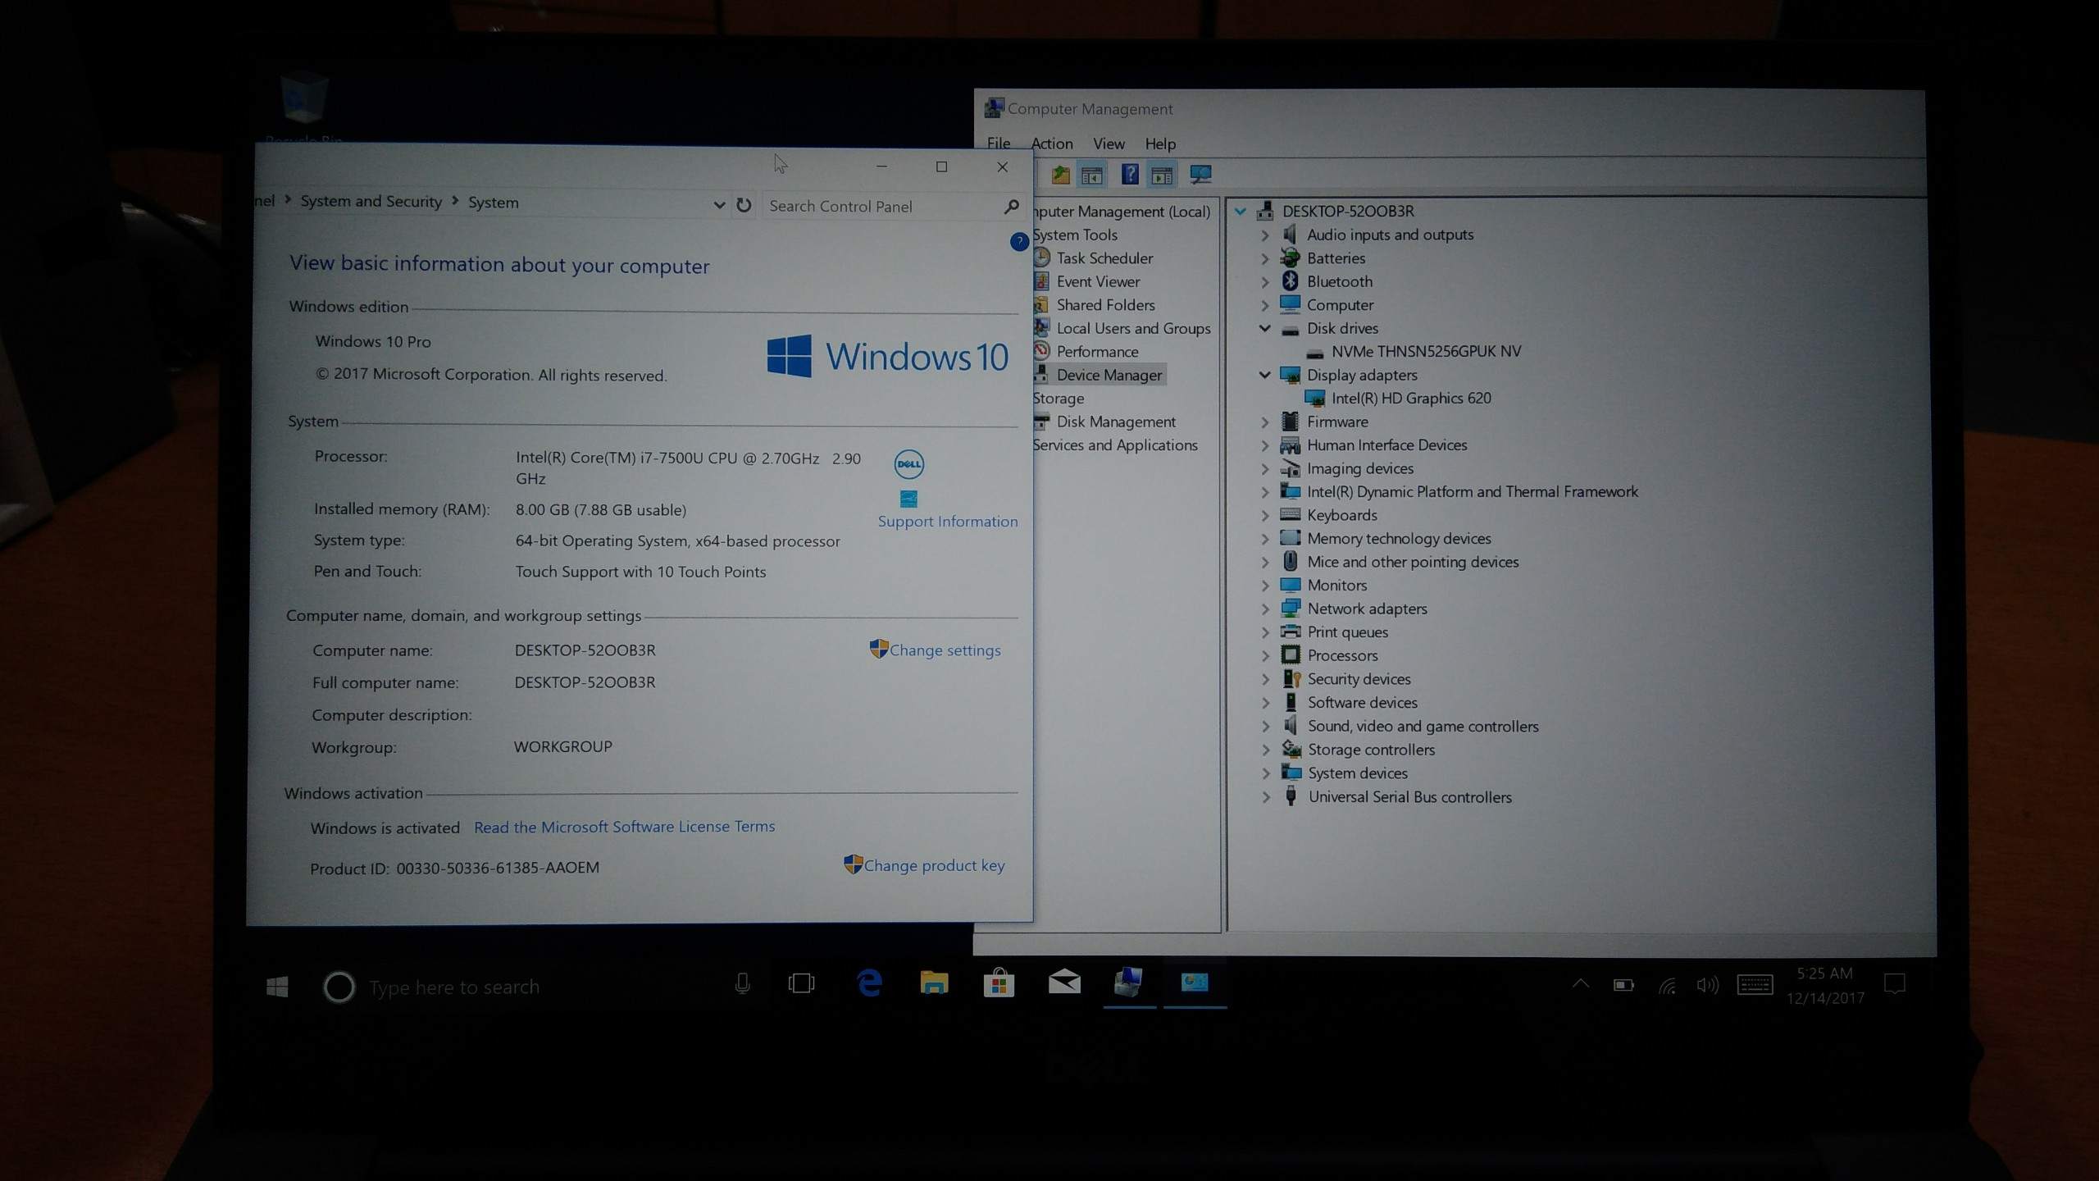Click the refresh button in address bar
Image resolution: width=2099 pixels, height=1181 pixels.
pyautogui.click(x=744, y=205)
